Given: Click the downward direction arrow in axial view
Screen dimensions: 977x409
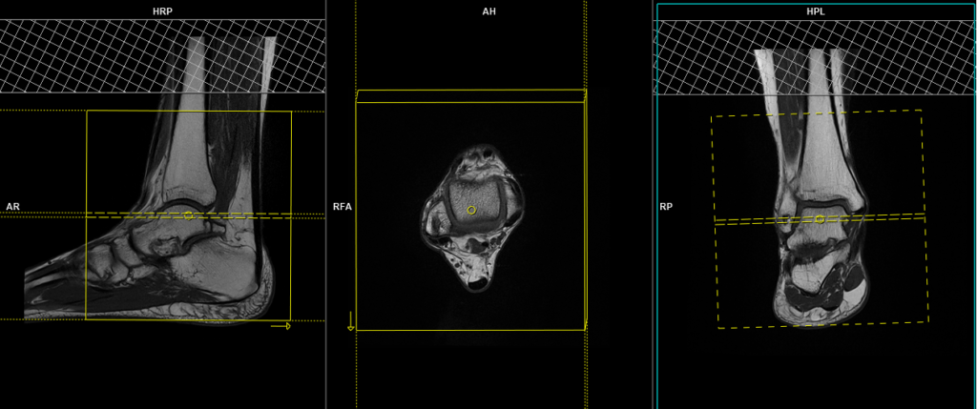Looking at the screenshot, I should pyautogui.click(x=351, y=320).
